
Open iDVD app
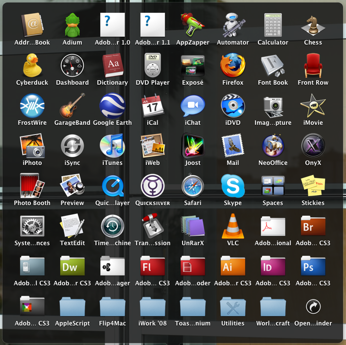click(x=233, y=106)
